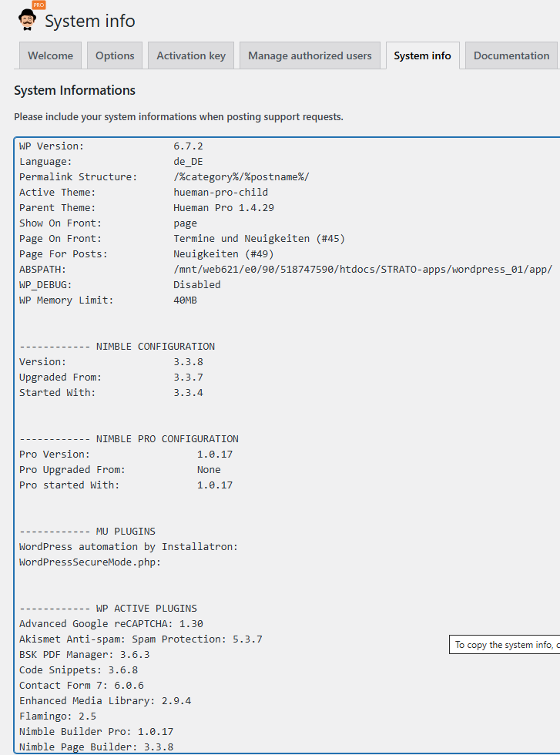The height and width of the screenshot is (755, 560).
Task: Go to Manage authorized users tab
Action: click(x=310, y=55)
